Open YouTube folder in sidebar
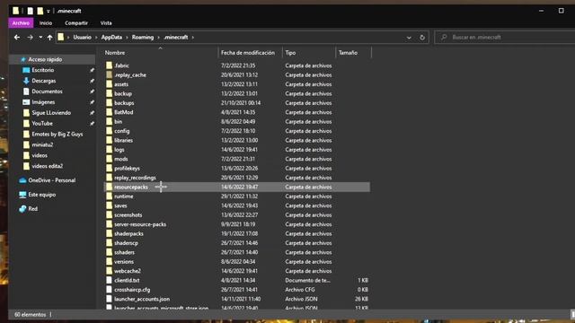Image resolution: width=575 pixels, height=323 pixels. click(x=42, y=124)
